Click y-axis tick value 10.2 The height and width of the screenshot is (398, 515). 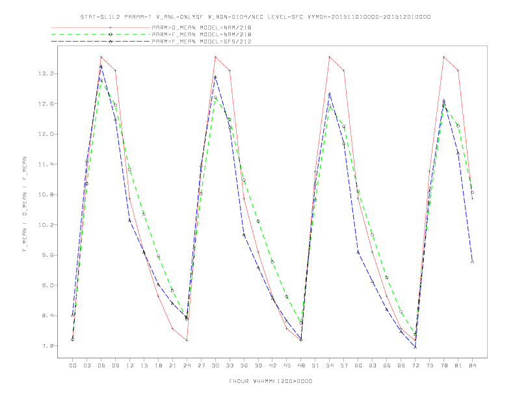pos(46,224)
